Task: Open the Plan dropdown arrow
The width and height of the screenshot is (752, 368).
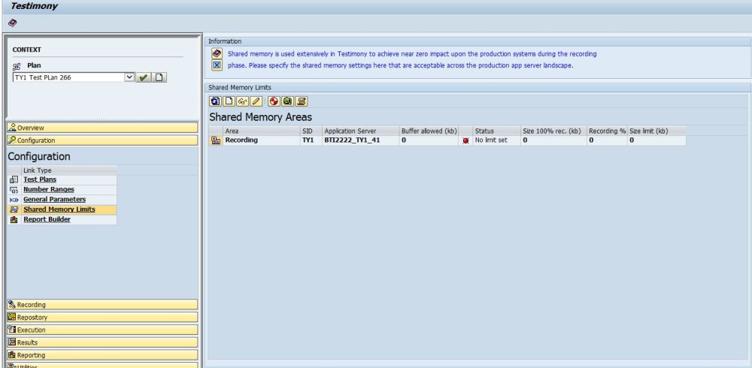Action: (x=129, y=77)
